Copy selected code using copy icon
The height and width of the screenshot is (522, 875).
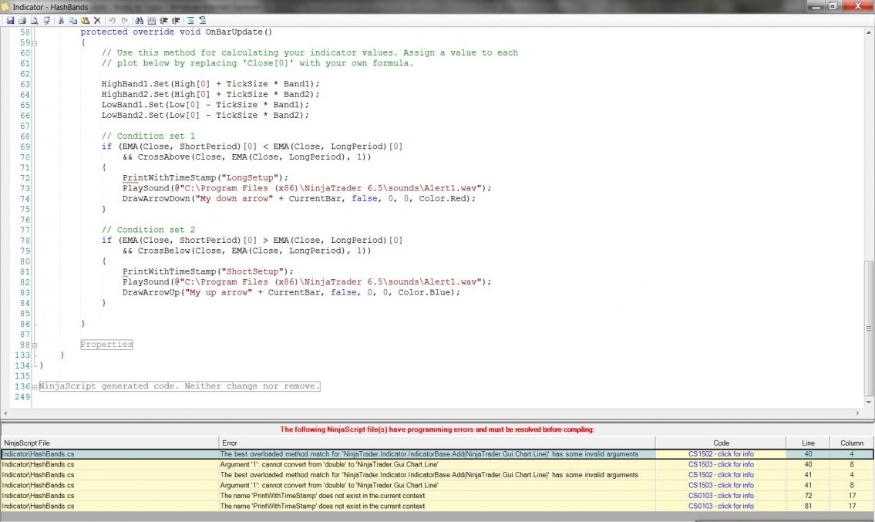click(72, 20)
